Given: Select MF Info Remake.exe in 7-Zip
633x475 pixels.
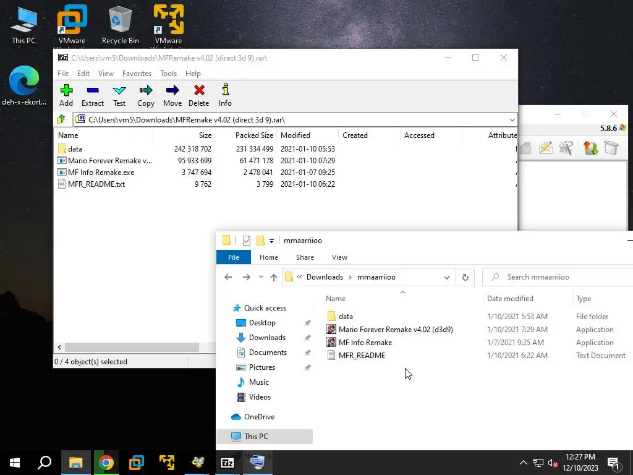Looking at the screenshot, I should coord(96,172).
